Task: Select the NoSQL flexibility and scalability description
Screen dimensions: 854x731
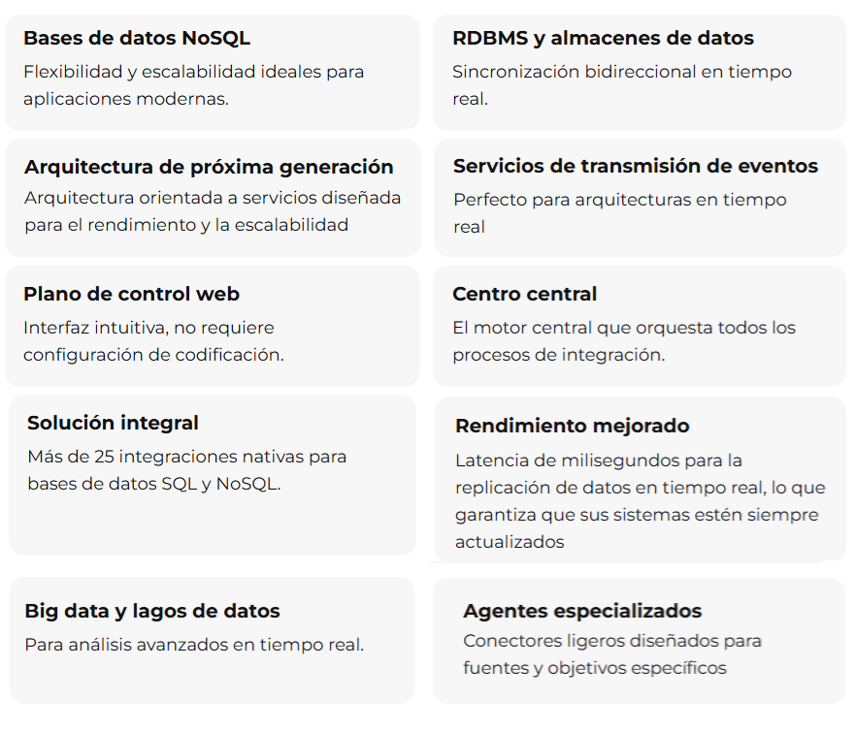Action: [193, 85]
